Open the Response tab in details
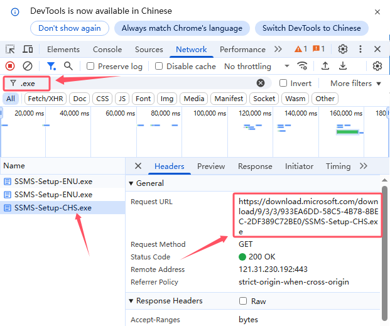 click(x=255, y=166)
